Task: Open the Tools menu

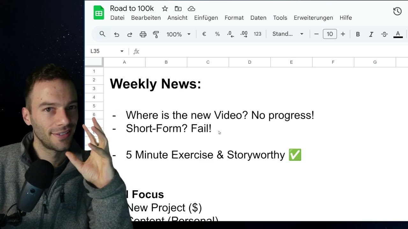Action: pos(280,18)
